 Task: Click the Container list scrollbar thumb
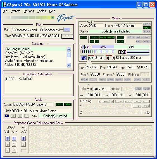point(69,55)
